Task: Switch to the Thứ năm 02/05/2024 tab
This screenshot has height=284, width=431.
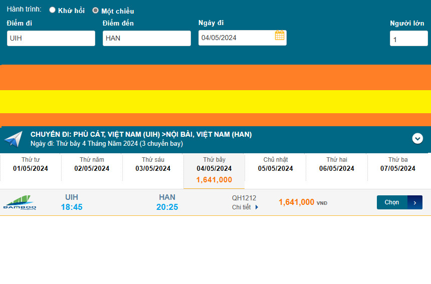Action: click(x=92, y=164)
